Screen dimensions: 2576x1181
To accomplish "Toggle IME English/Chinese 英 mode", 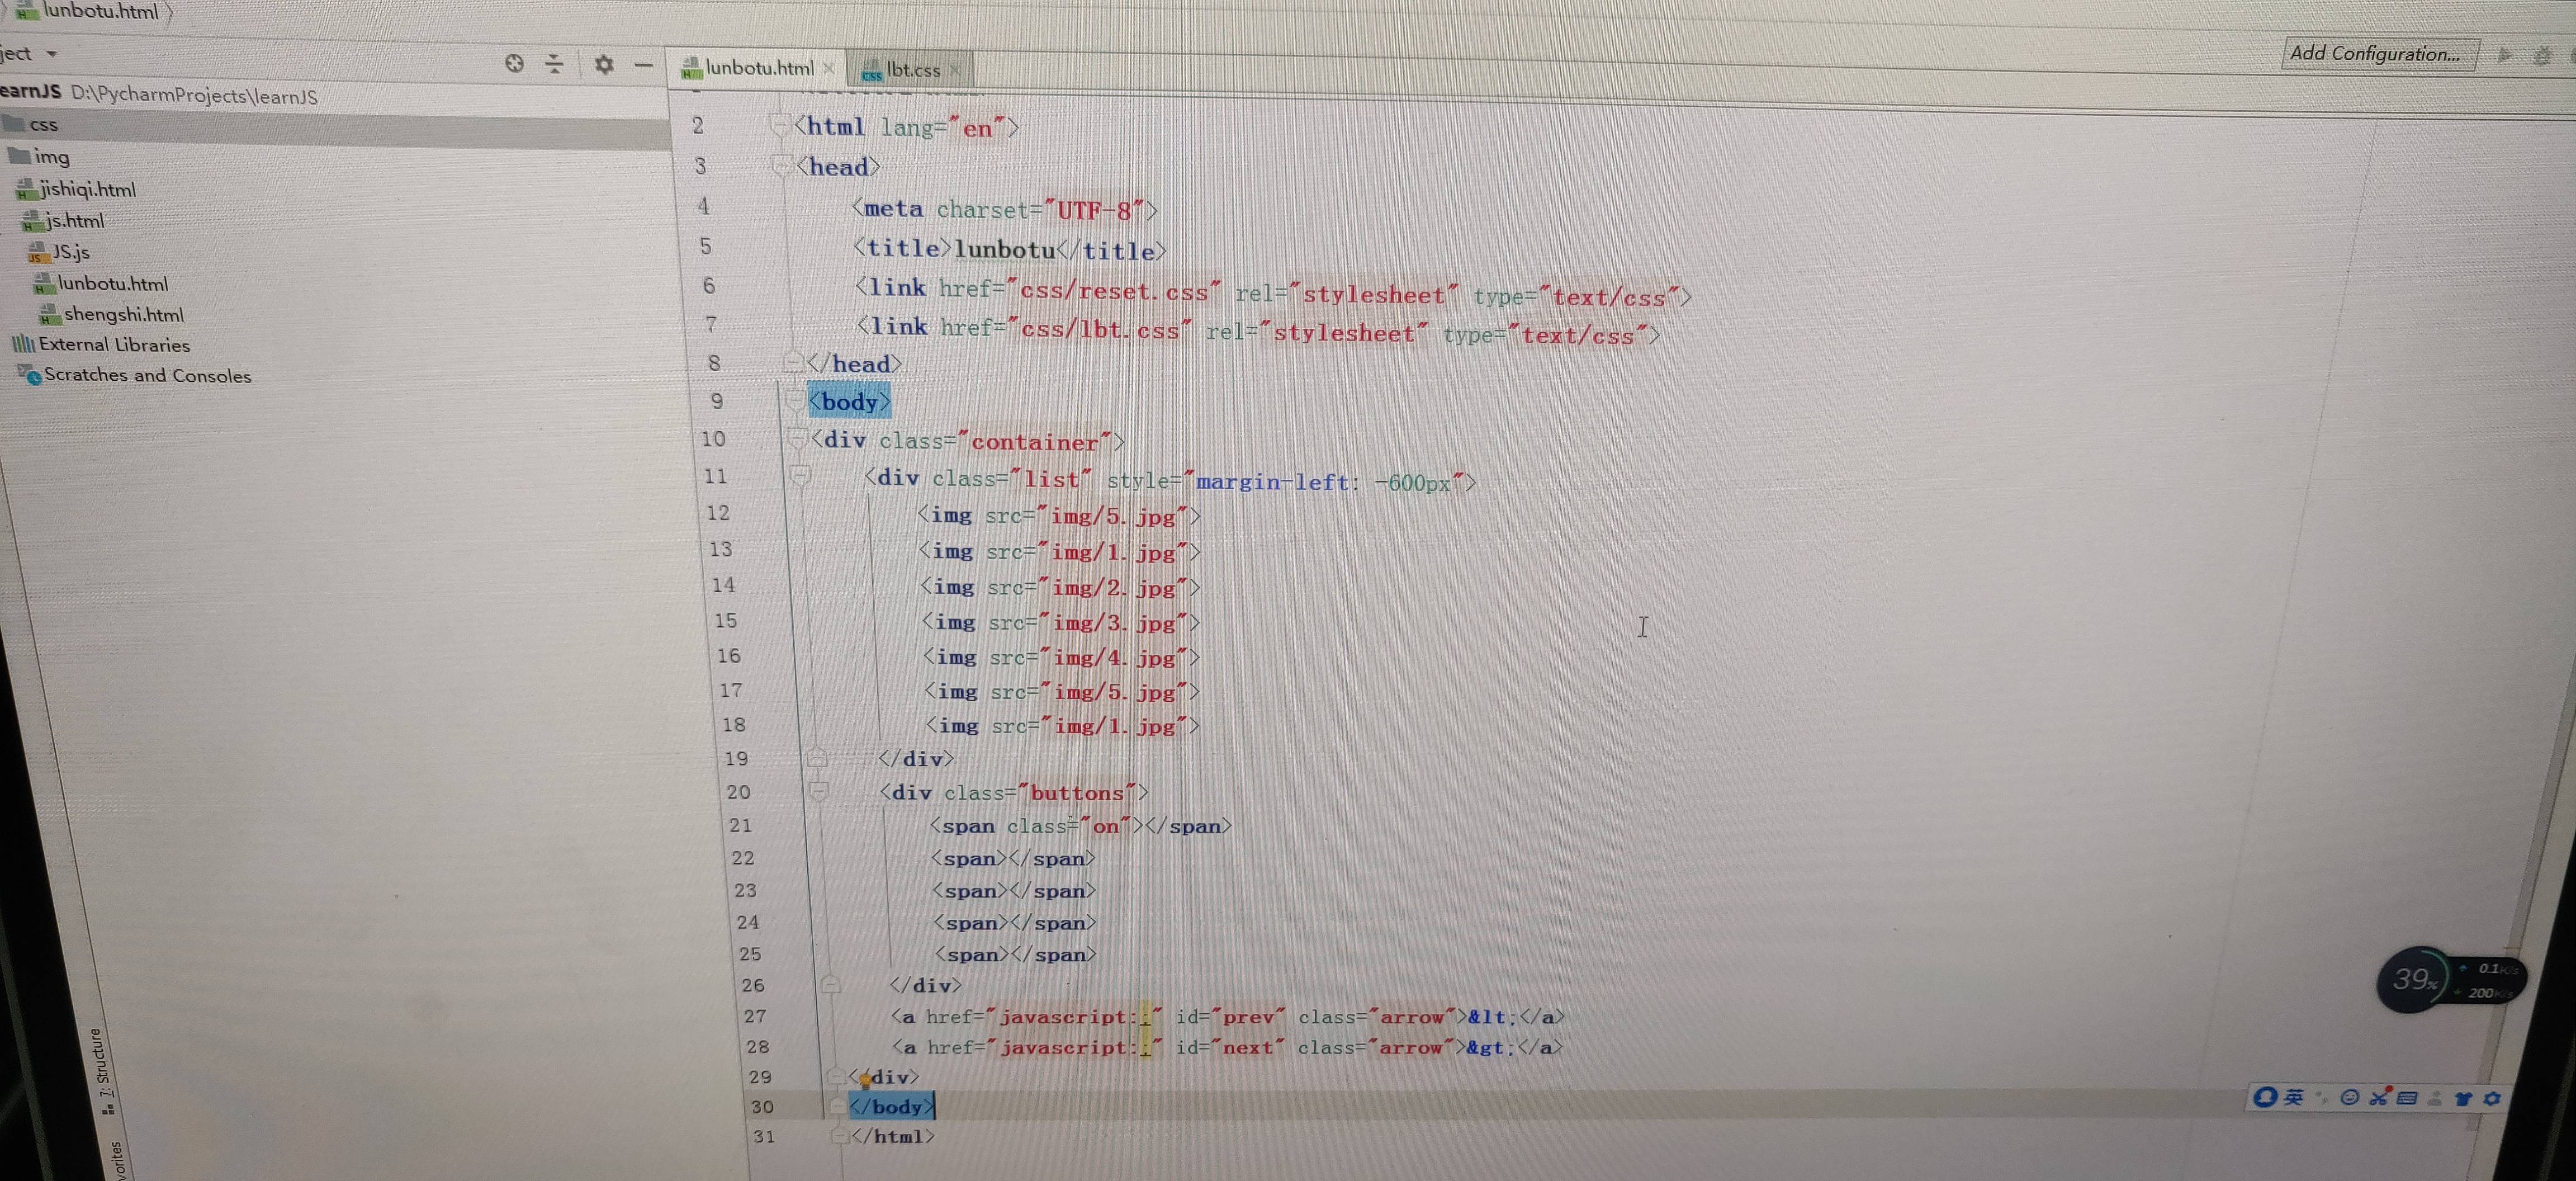I will pyautogui.click(x=2294, y=1097).
